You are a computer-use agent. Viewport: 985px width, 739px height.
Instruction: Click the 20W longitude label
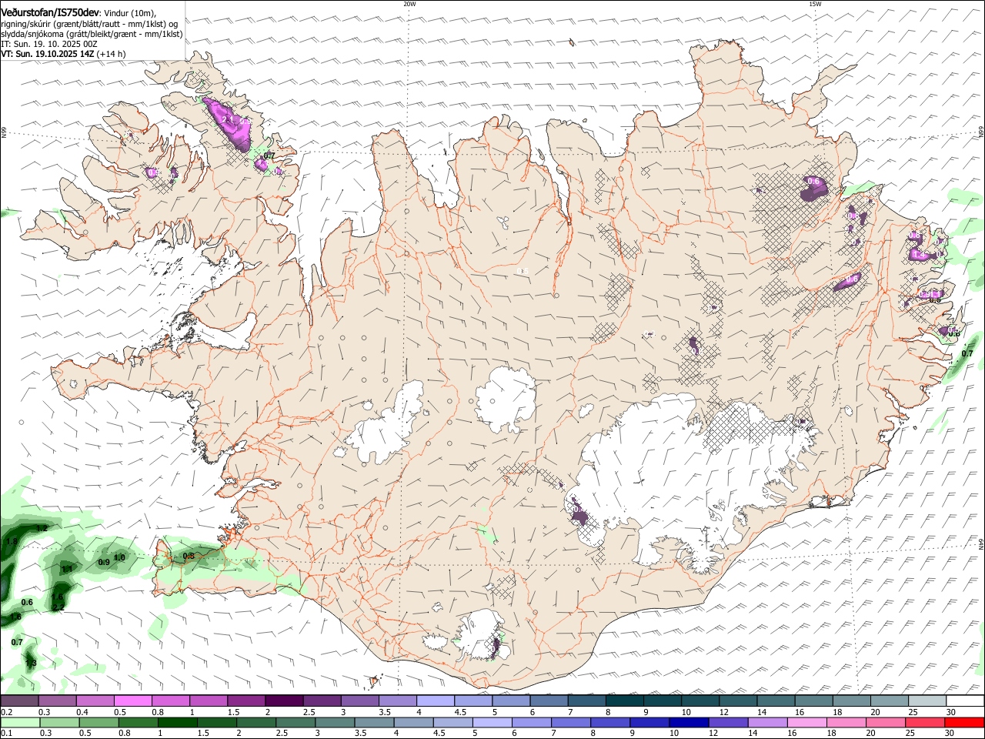tap(409, 4)
